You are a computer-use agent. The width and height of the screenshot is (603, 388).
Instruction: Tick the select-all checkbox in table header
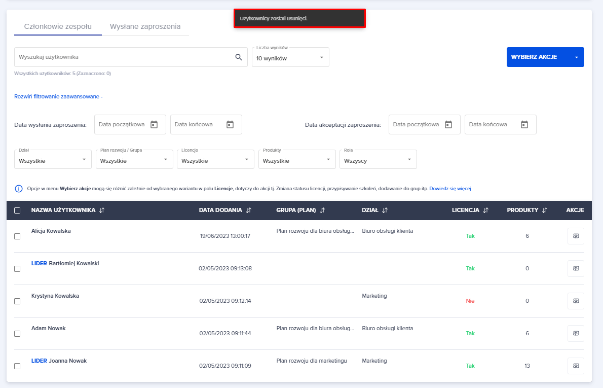(x=17, y=210)
